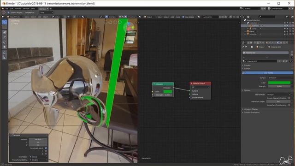
Task: Open Proportional Editing dropdown in Translate panel
Action: [38, 160]
